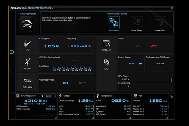Click the +12V voltage row
Image resolution: width=189 pixels, height=126 pixels.
click(x=76, y=106)
